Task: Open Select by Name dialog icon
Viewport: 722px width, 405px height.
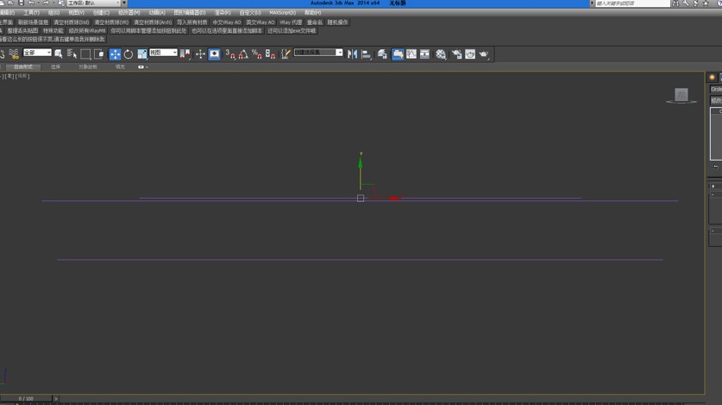Action: click(x=72, y=54)
